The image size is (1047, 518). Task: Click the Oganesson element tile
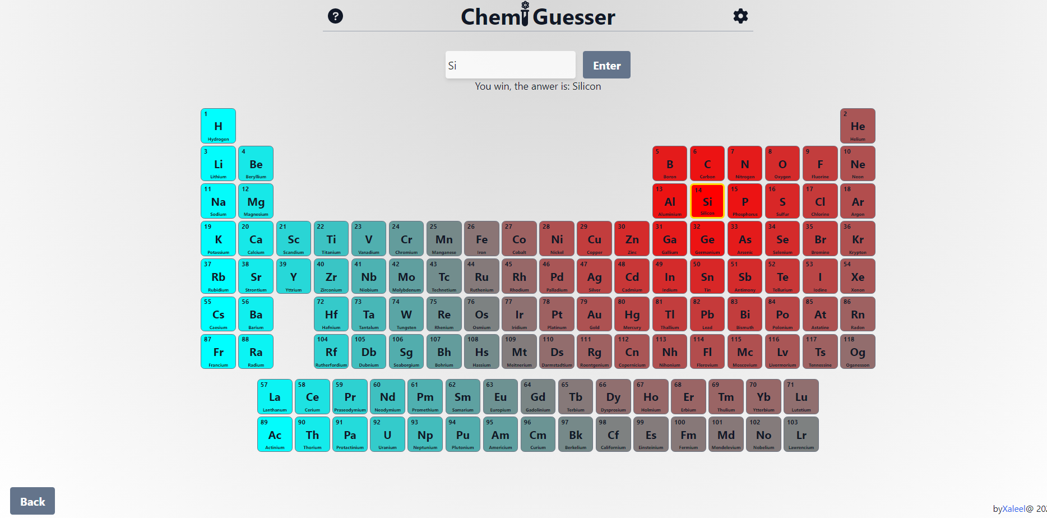coord(857,351)
